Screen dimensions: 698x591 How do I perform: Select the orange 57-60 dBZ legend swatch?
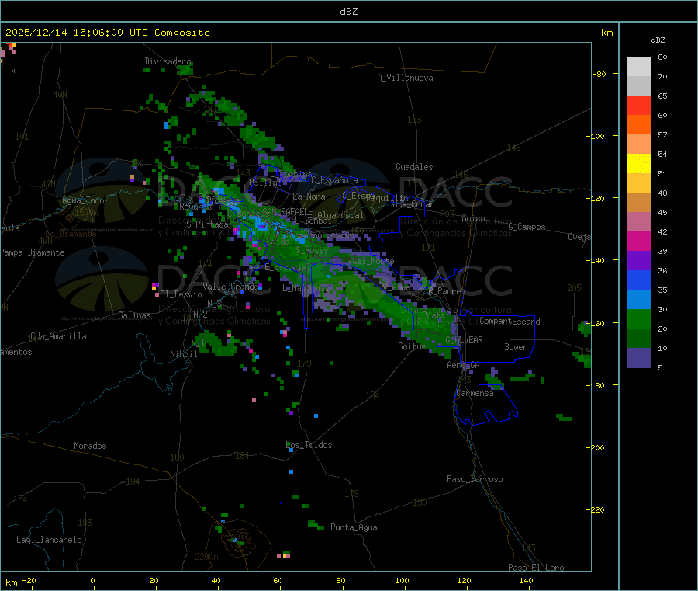(x=639, y=125)
